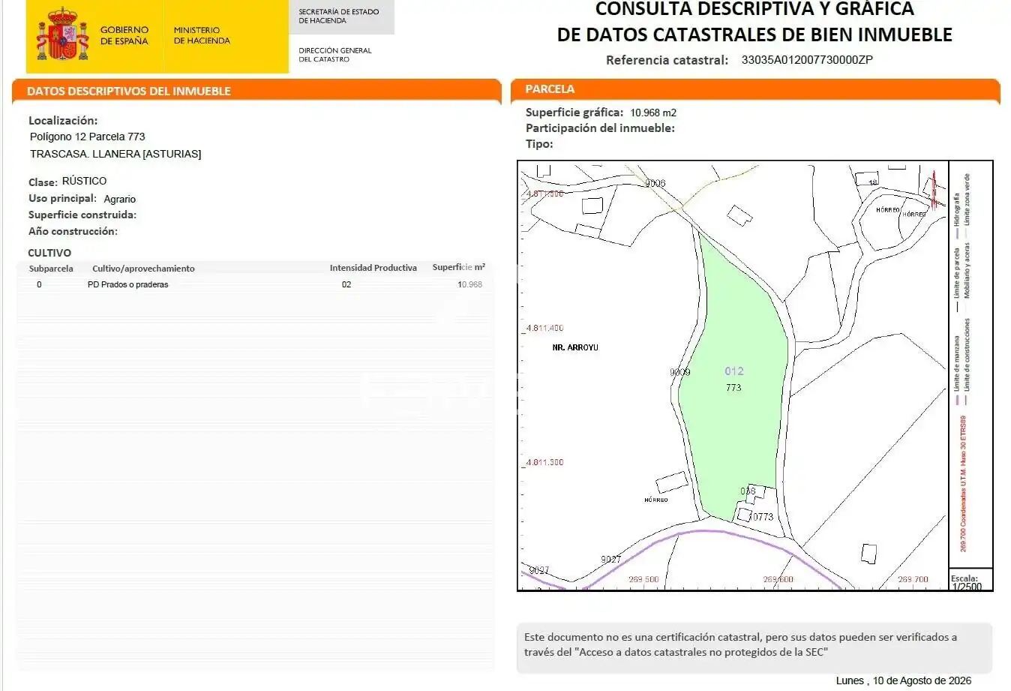This screenshot has height=691, width=1011.
Task: Select subparcela value '0' in table row
Action: click(x=39, y=284)
